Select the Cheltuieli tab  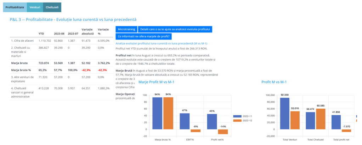52,7
